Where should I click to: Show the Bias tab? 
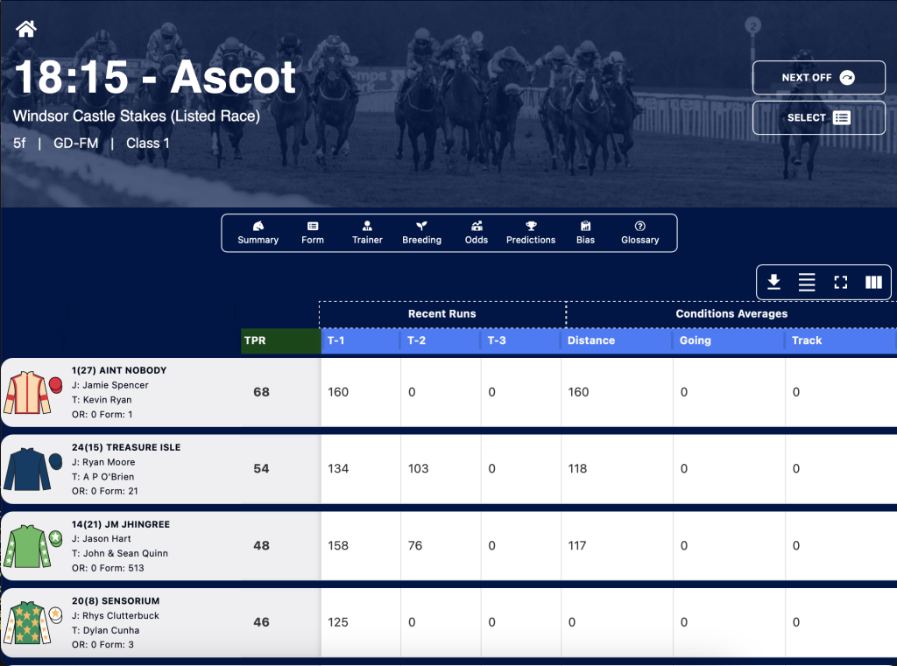(585, 233)
